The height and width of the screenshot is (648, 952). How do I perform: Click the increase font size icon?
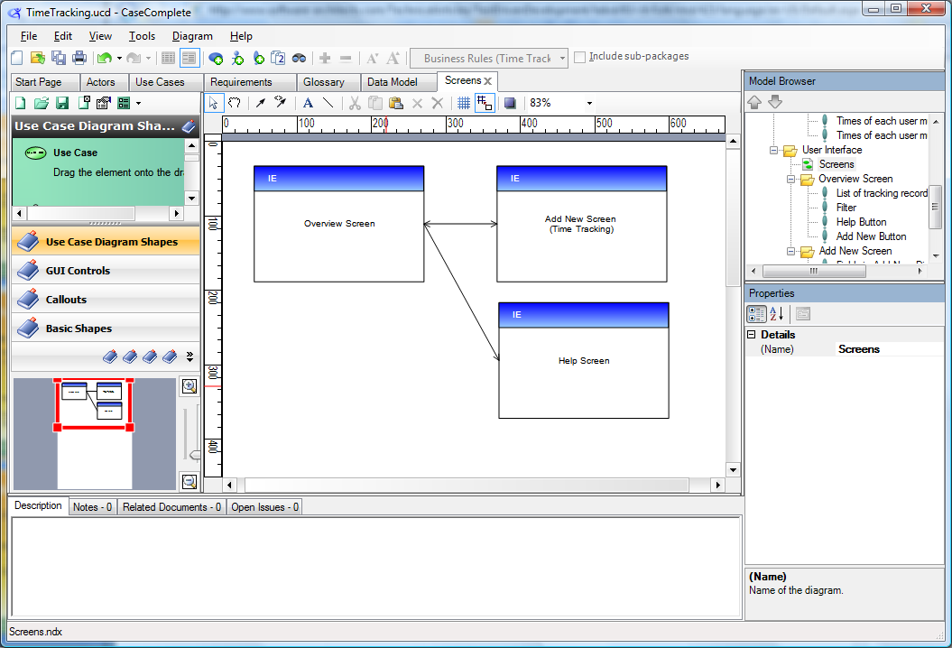[x=393, y=59]
